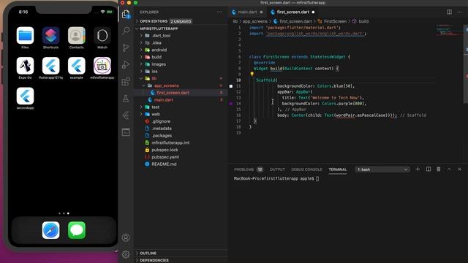Click the Colors.blue color swatch on line 11
This screenshot has height=263, width=468.
tap(231, 86)
